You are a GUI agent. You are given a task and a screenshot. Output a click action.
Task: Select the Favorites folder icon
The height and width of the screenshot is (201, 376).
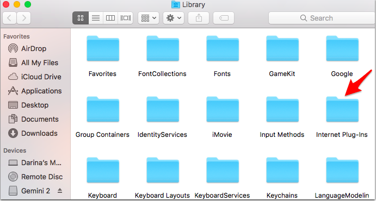[103, 48]
